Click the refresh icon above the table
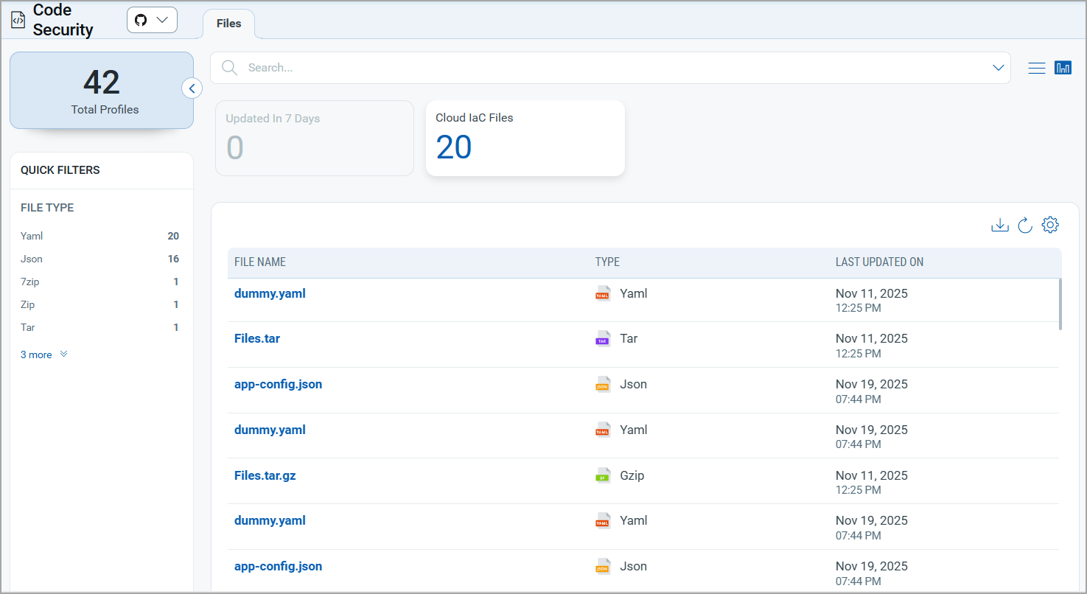Screen dimensions: 1087x594 point(1024,226)
